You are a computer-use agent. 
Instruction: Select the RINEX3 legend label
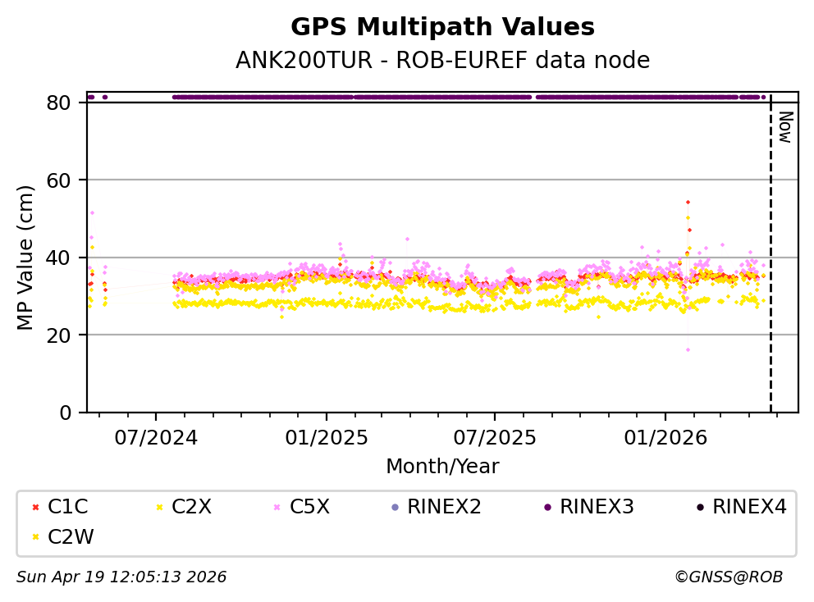point(597,507)
